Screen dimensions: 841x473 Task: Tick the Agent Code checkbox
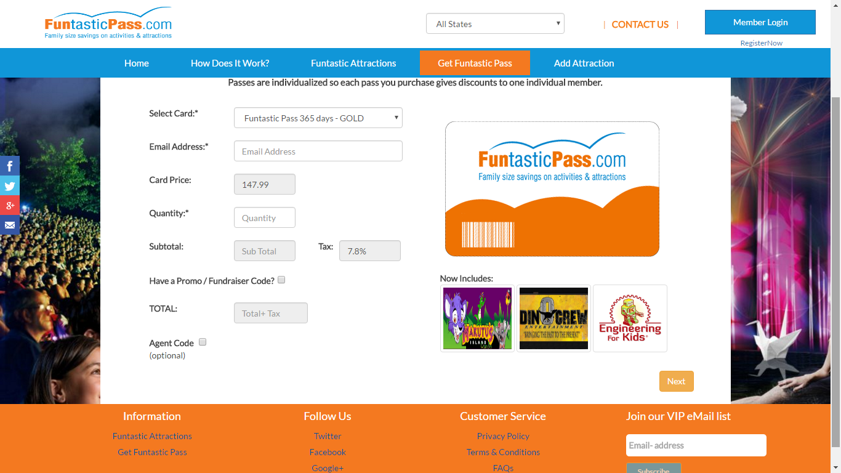click(203, 342)
